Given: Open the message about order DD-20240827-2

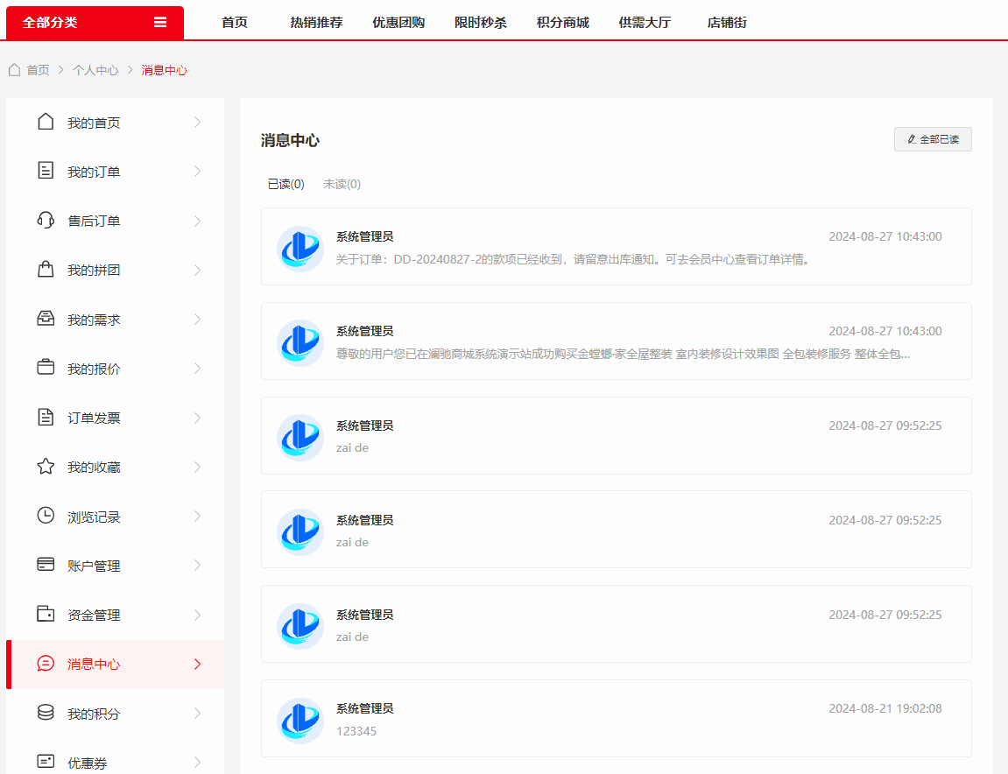Looking at the screenshot, I should tap(574, 259).
